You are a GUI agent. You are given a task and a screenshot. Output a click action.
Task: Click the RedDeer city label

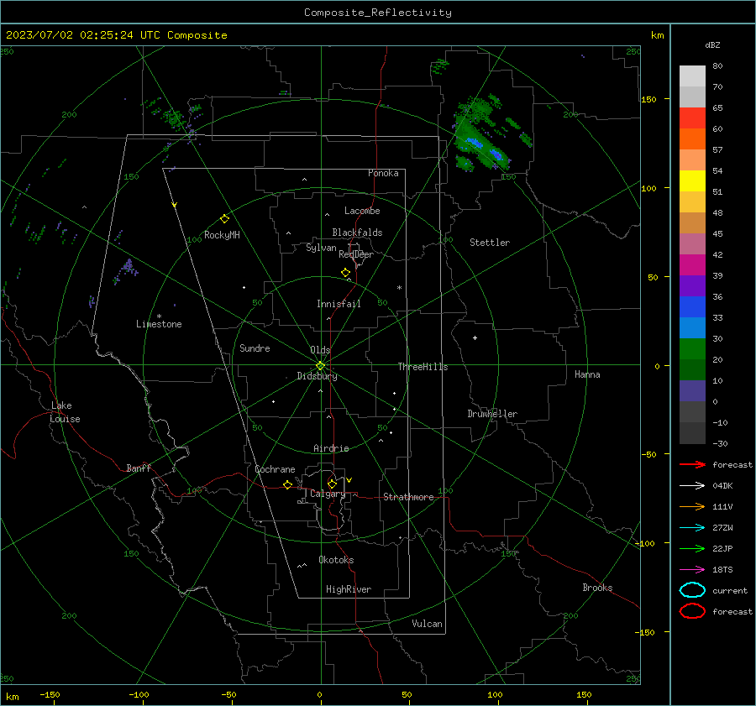(x=356, y=254)
